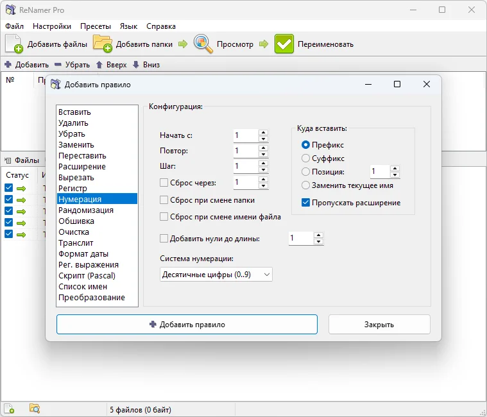This screenshot has height=417, width=487.
Task: Select the Регистр rule type
Action: click(98, 188)
